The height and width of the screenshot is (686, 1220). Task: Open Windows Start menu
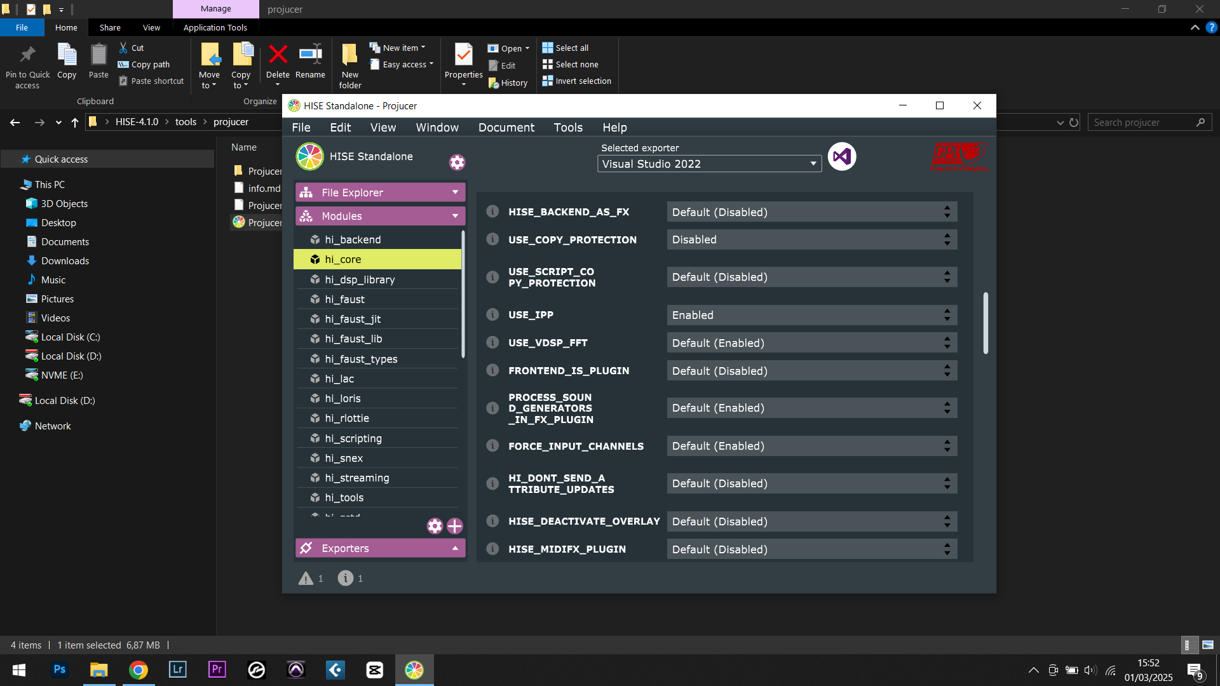19,669
